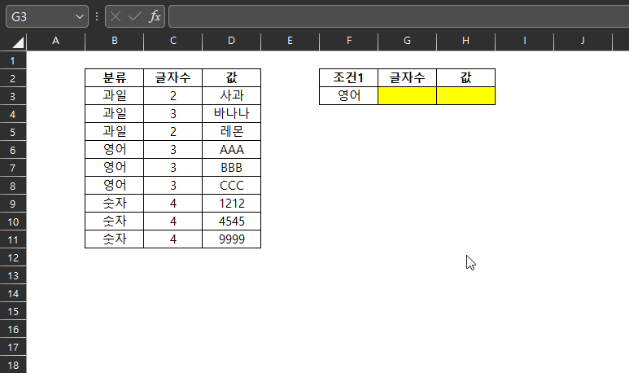
Task: Select row 12 header
Action: click(x=13, y=258)
